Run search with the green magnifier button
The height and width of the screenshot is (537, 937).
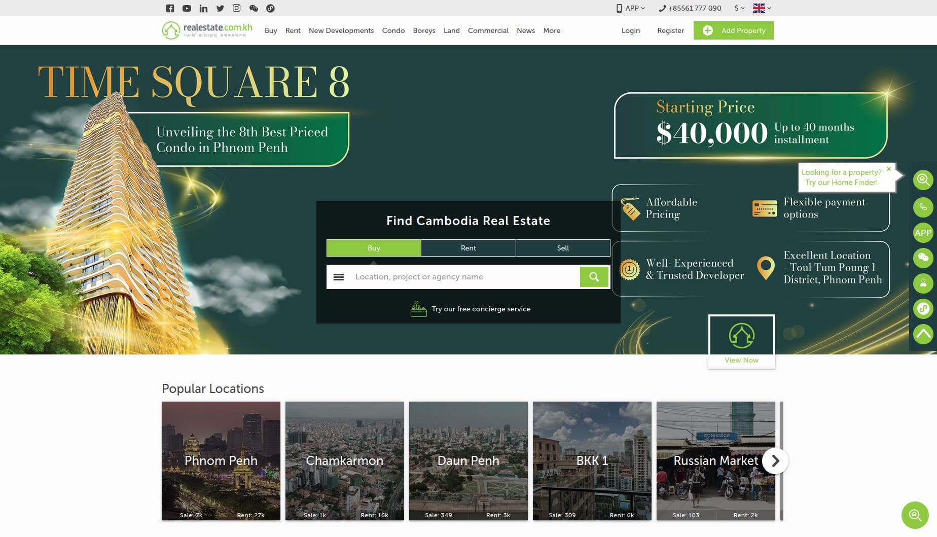594,276
